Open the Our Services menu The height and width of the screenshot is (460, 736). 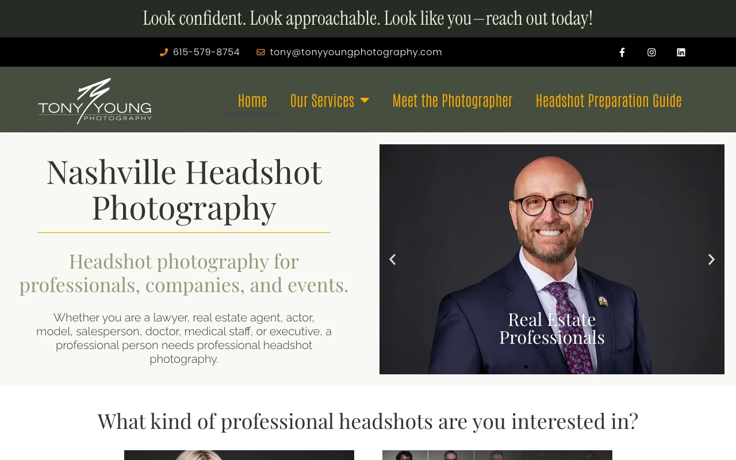[329, 100]
